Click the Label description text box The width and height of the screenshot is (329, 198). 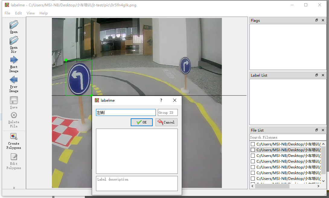[x=137, y=183]
